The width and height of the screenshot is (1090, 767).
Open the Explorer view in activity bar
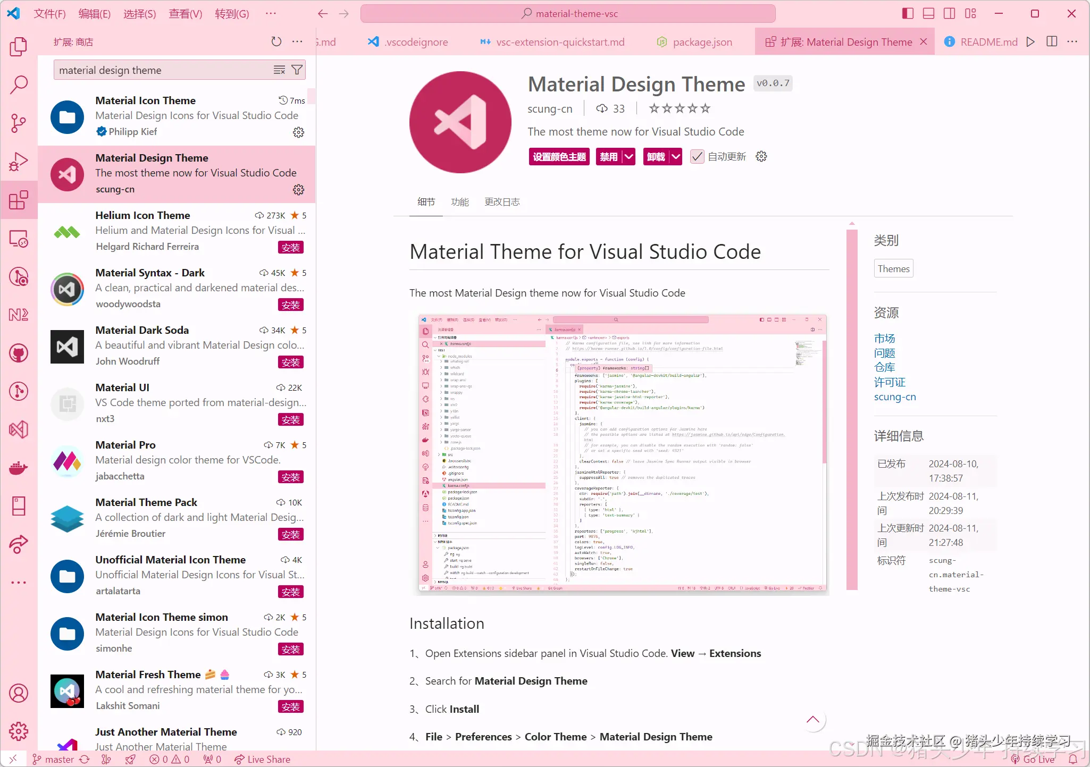pos(19,47)
